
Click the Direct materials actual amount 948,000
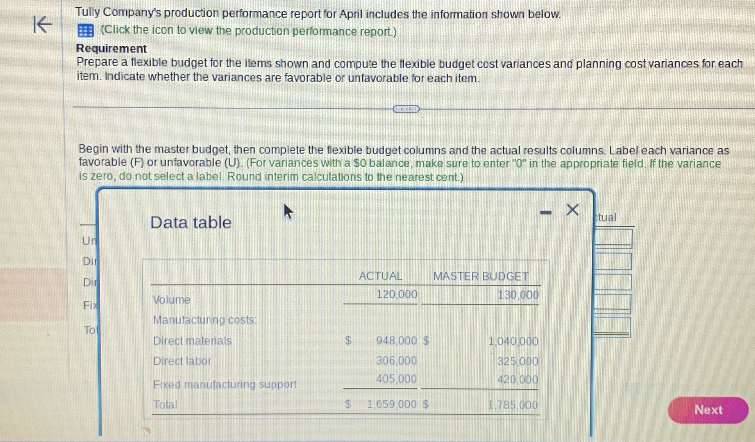[396, 341]
